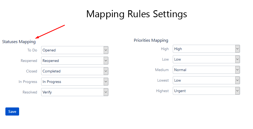Open the To Do status dropdown
Image resolution: width=253 pixels, height=129 pixels.
coord(75,50)
